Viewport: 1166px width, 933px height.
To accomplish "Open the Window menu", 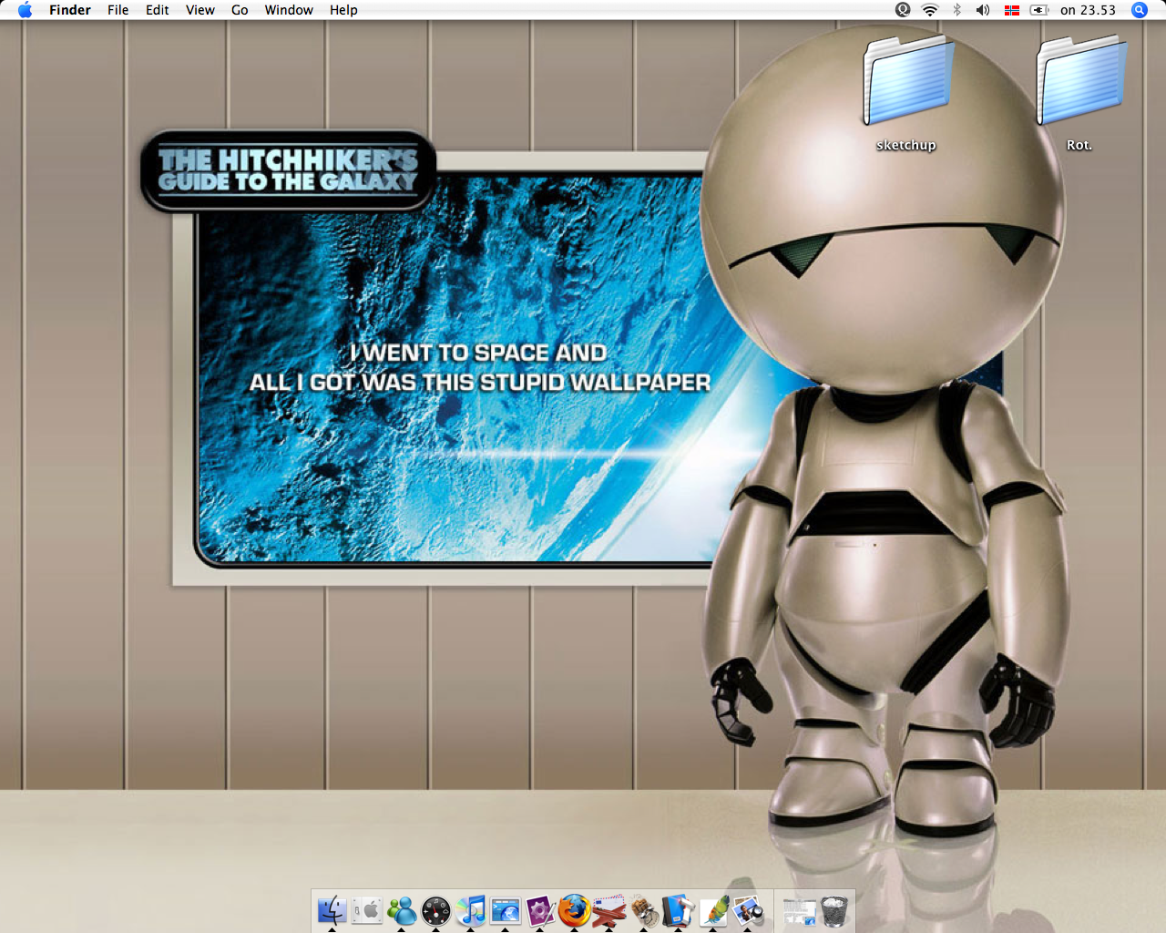I will click(x=289, y=10).
